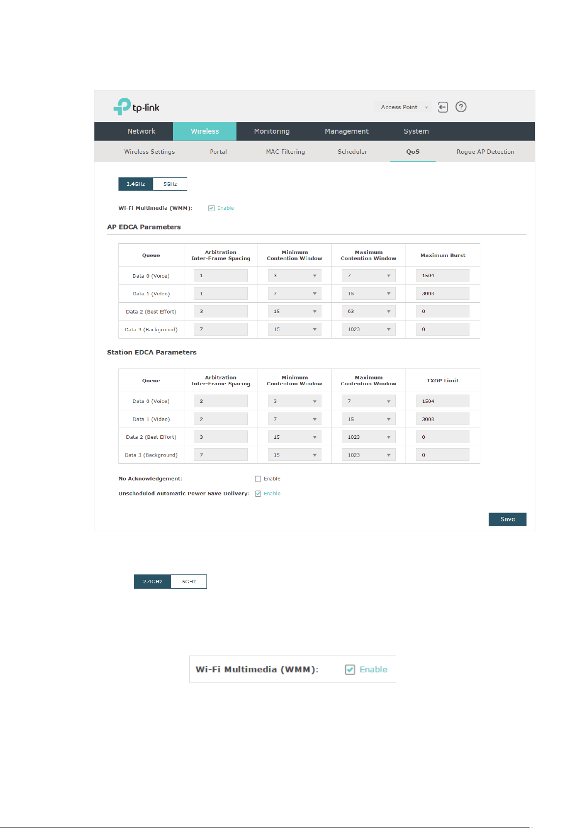The image size is (586, 828).
Task: Open AP Background Maximum Contention Window dropdown
Action: 369,329
